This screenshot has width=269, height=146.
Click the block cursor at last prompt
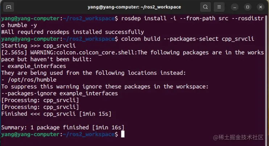point(123,134)
